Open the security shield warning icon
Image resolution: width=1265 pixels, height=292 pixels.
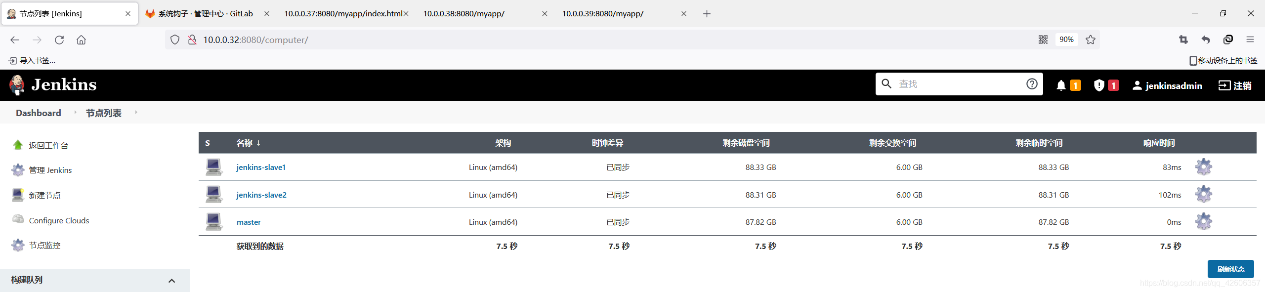(x=1098, y=85)
